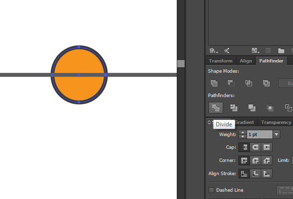Apply the Merge pathfinder

point(251,108)
